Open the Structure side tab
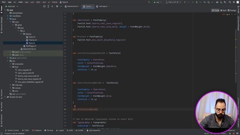The height and width of the screenshot is (135, 240). [1, 94]
